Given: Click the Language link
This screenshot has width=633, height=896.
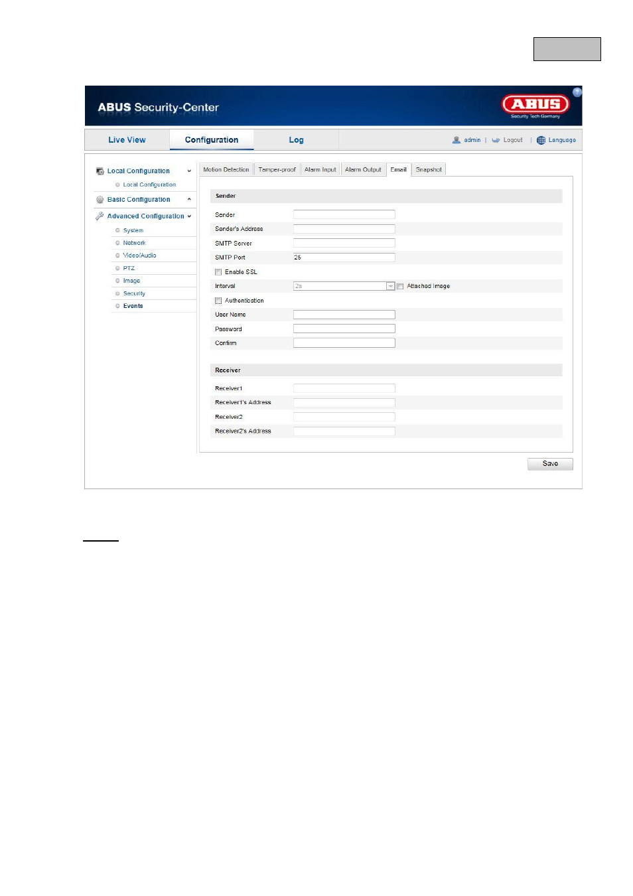Looking at the screenshot, I should tap(562, 140).
